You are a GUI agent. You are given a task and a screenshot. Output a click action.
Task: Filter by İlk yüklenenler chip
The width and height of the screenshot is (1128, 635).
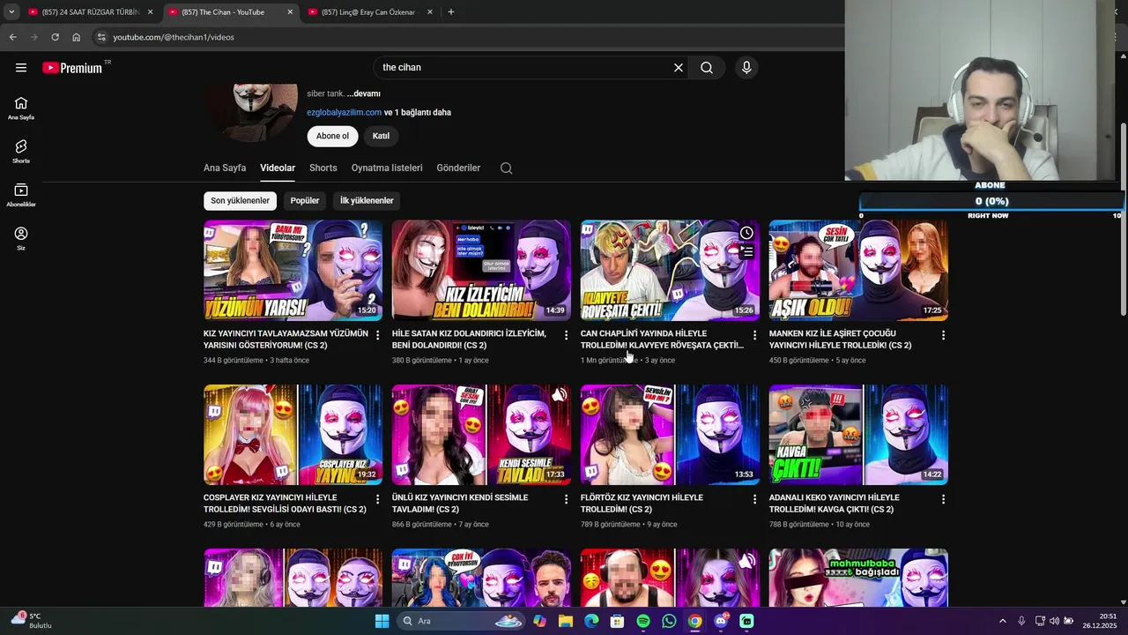point(367,200)
